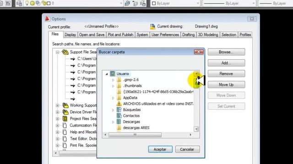Select the descargas ARES folder
The height and width of the screenshot is (164, 293).
136,128
